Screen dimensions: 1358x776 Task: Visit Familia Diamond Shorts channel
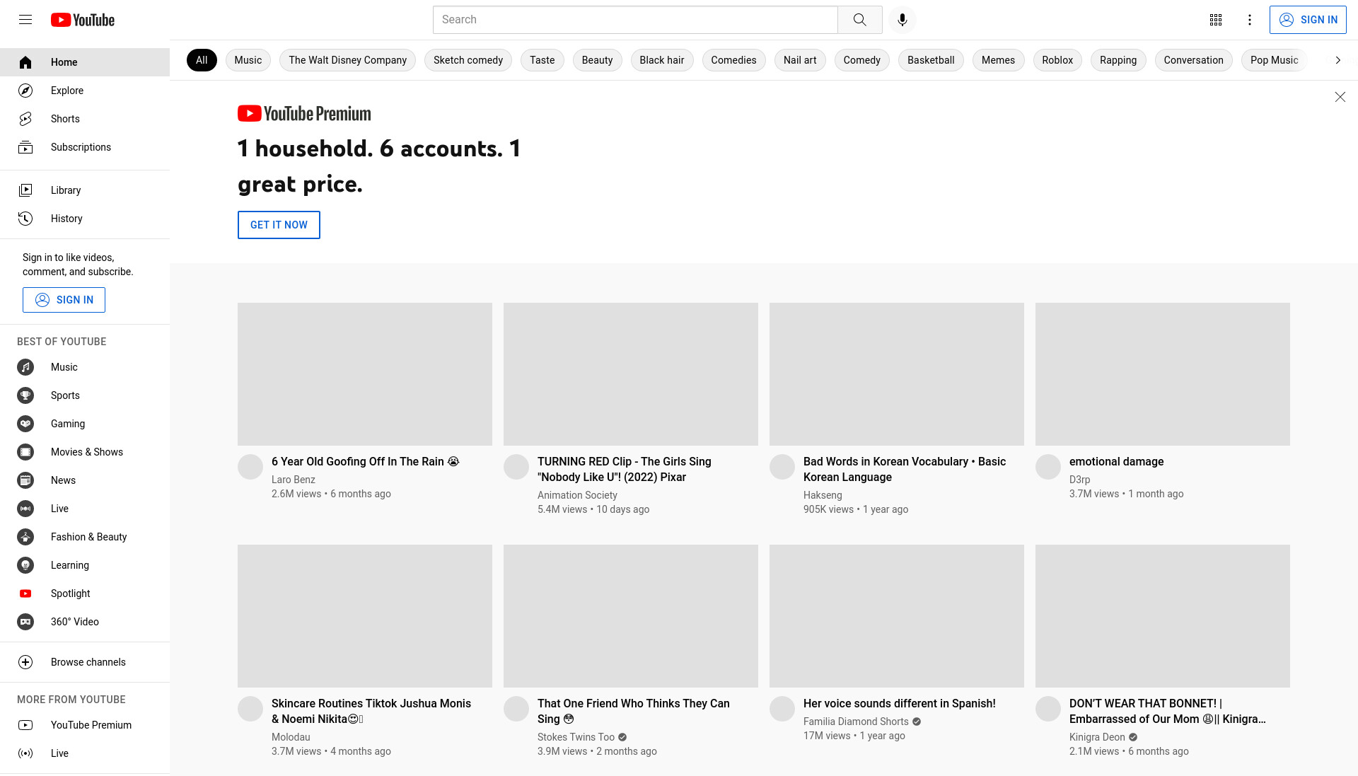click(856, 722)
